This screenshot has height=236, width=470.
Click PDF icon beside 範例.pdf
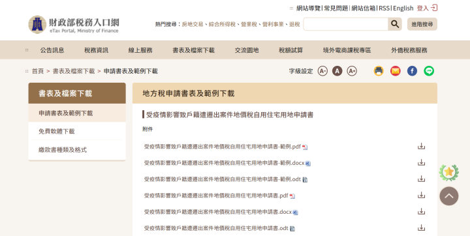click(x=305, y=147)
